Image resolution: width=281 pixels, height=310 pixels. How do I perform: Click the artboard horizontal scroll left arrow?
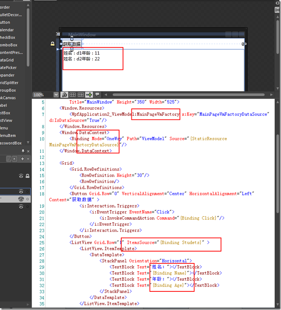[x=106, y=95]
